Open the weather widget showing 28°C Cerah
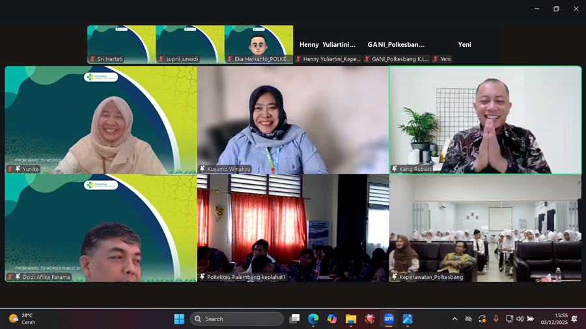This screenshot has height=329, width=586. pos(23,319)
